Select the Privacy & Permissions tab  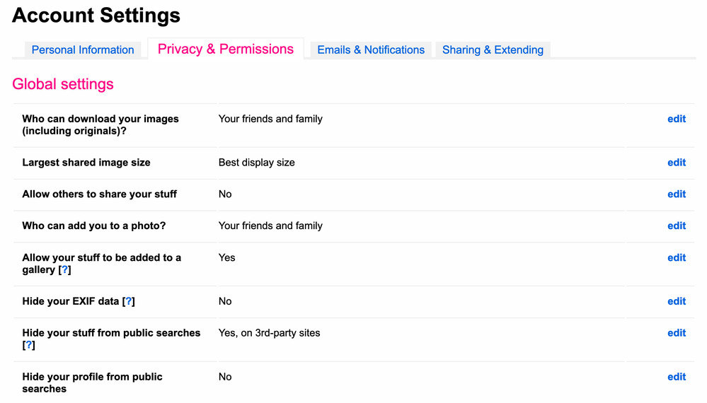pyautogui.click(x=225, y=49)
